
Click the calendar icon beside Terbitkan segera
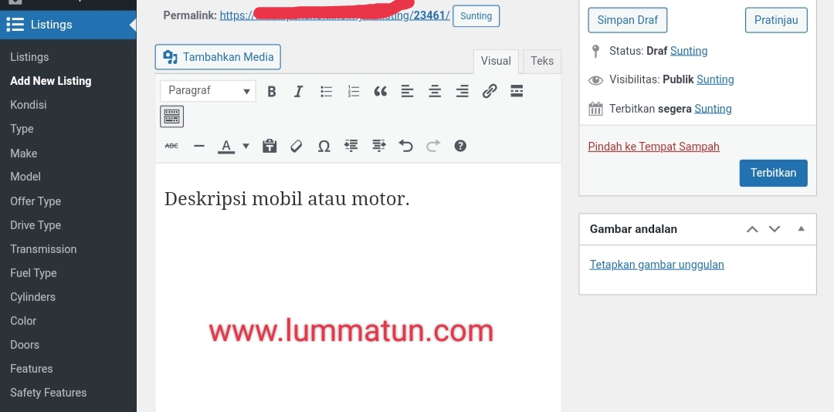[595, 109]
